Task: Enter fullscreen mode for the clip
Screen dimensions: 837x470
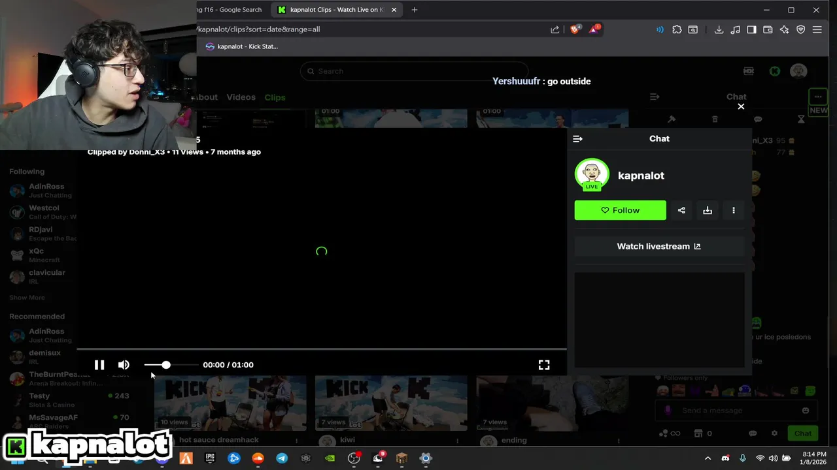Action: 544,365
